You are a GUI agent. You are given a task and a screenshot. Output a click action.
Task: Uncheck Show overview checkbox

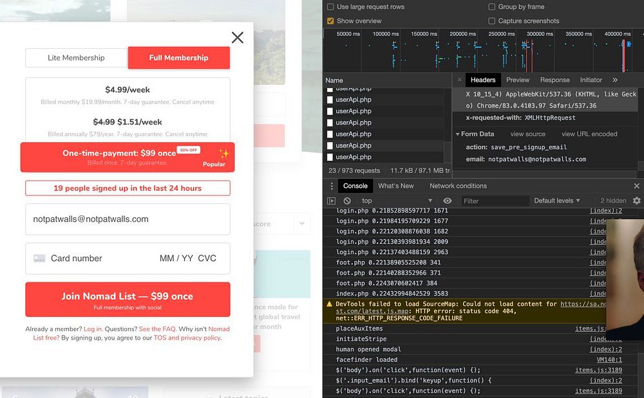[330, 21]
